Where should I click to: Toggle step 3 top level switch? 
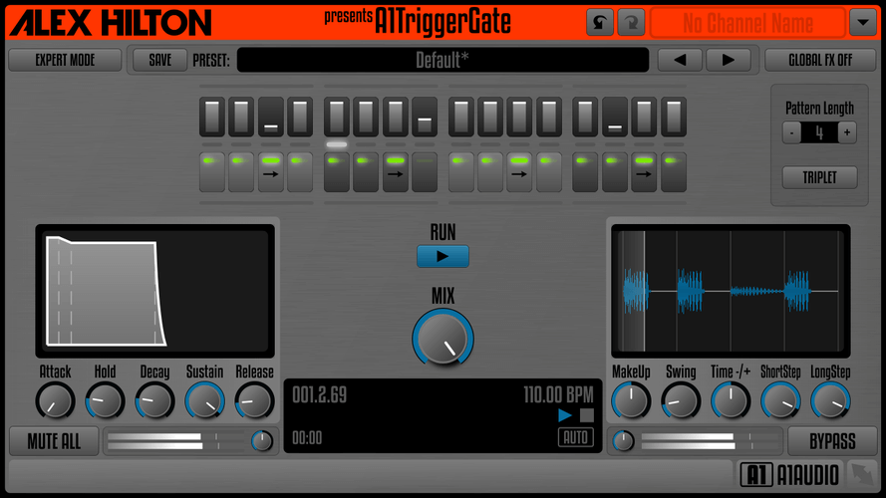pyautogui.click(x=271, y=117)
